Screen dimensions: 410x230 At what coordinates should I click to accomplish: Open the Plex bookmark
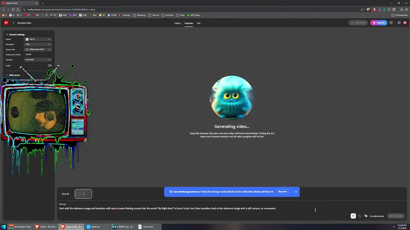tap(93, 15)
